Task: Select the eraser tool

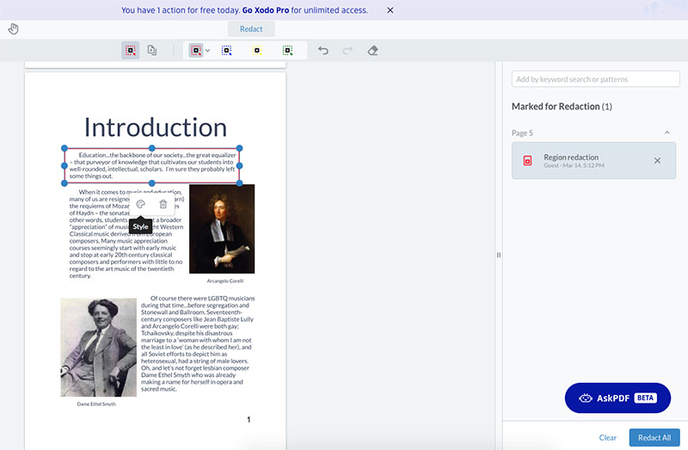Action: pos(372,51)
